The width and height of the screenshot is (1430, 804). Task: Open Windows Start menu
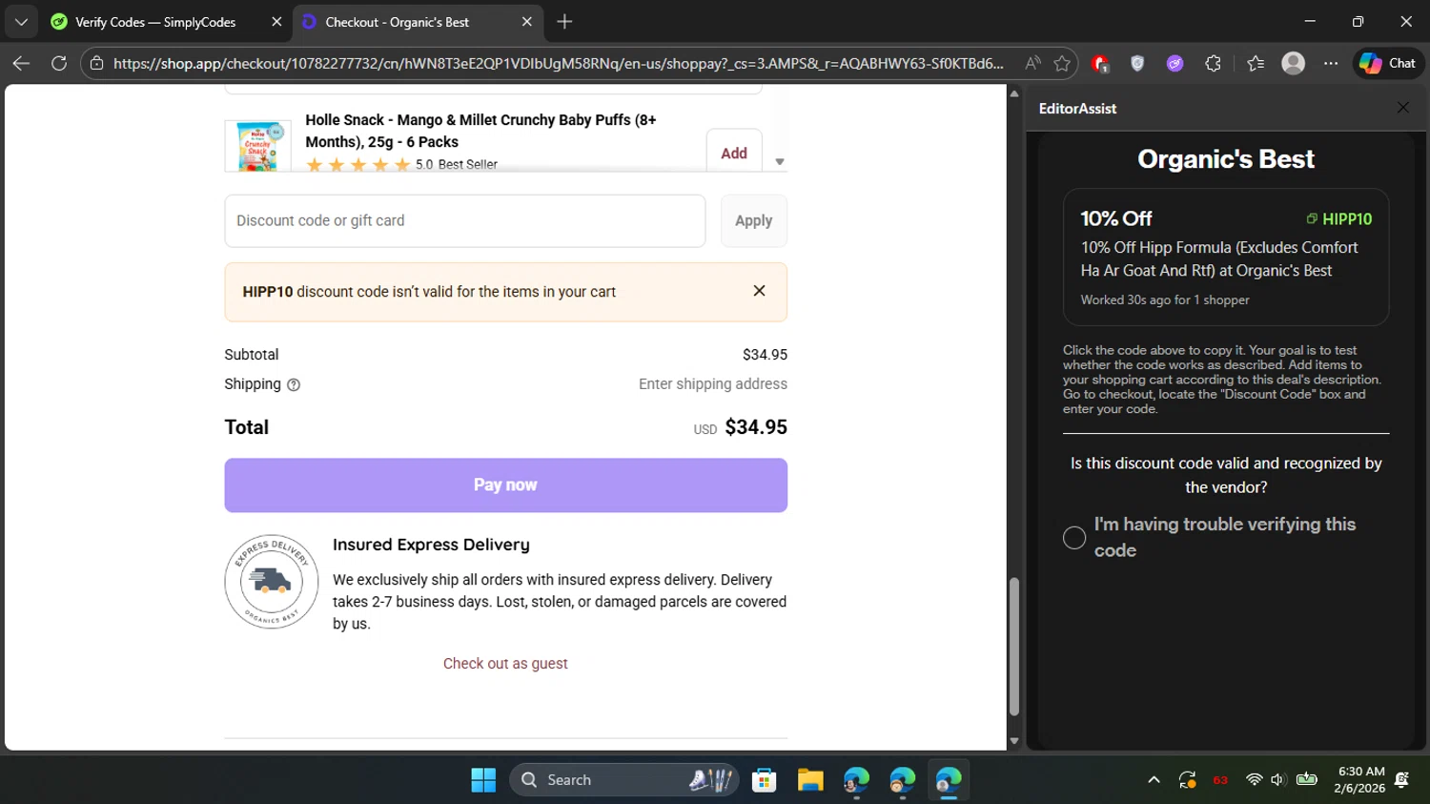(x=483, y=780)
